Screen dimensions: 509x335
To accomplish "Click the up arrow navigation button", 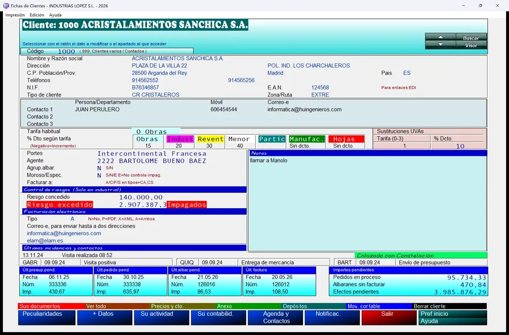I will (x=440, y=37).
